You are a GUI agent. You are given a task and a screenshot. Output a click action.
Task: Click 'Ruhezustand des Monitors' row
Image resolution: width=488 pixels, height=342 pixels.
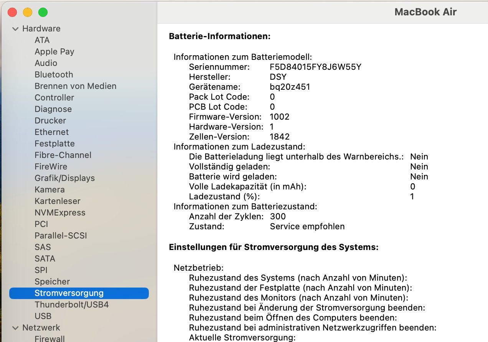point(299,298)
